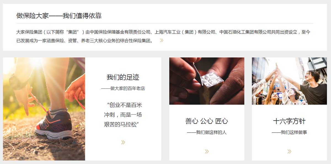Select the heading 做保险大家——我们值得依靠

click(x=59, y=16)
